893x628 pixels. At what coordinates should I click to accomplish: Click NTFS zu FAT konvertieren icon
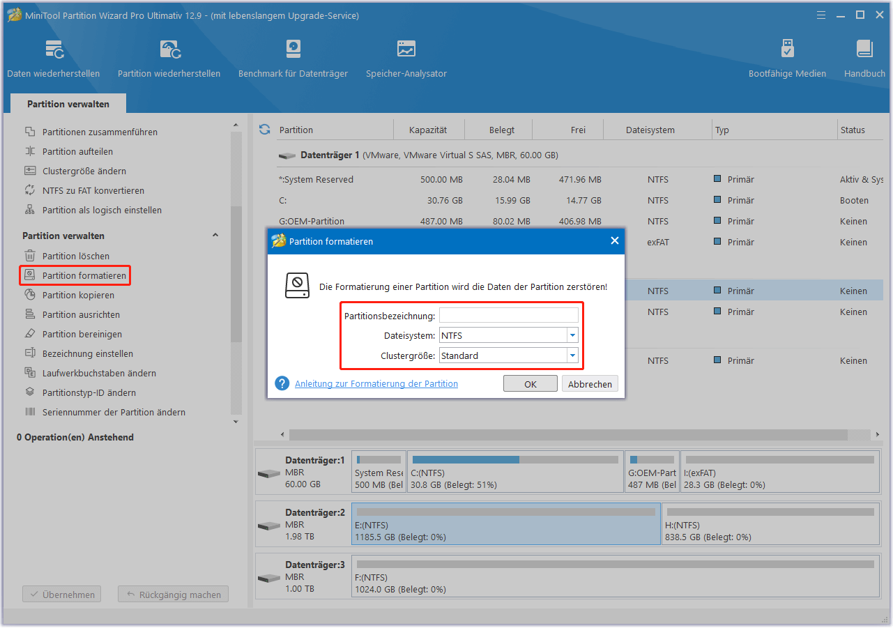click(x=30, y=190)
